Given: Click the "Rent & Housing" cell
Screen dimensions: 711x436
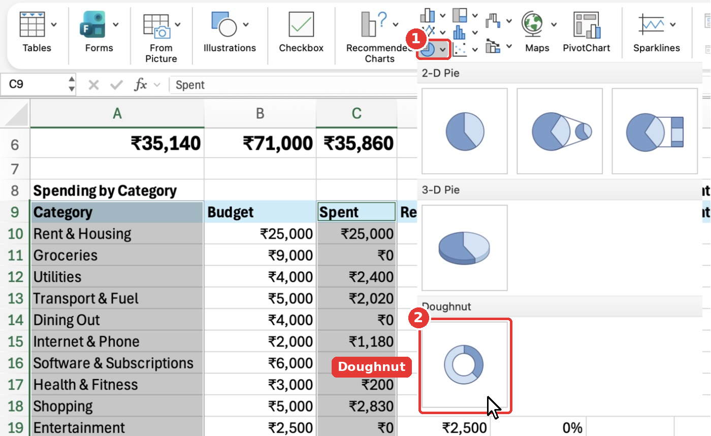Looking at the screenshot, I should [117, 234].
